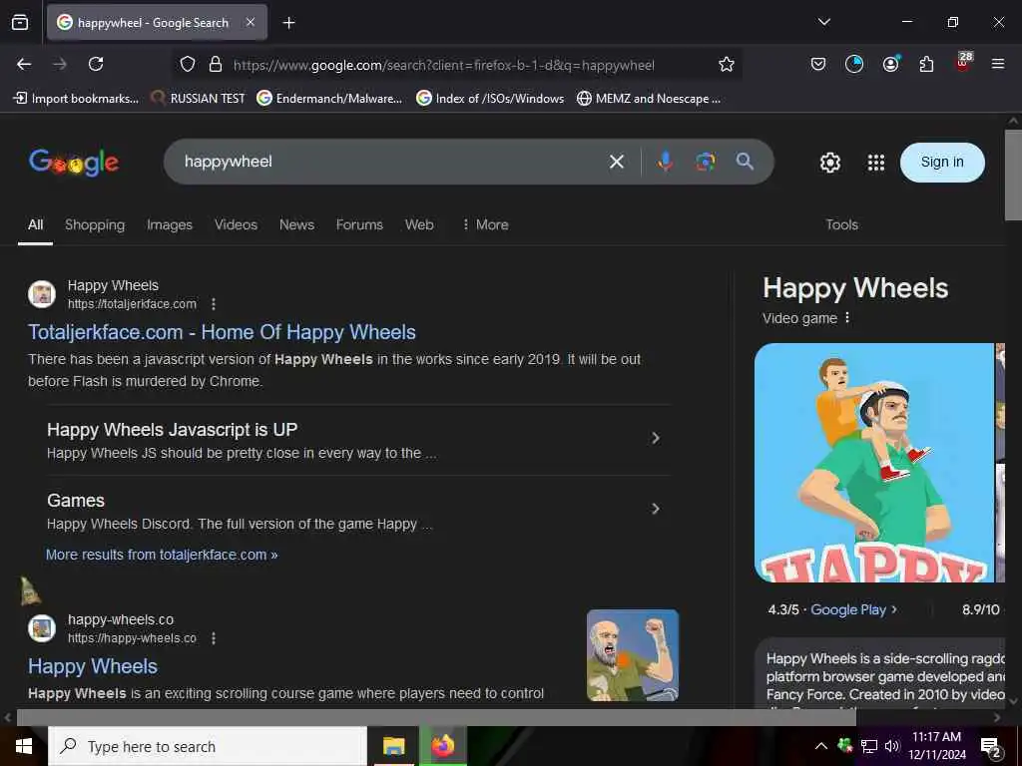Open options dots for totaljerkface.com result
The height and width of the screenshot is (766, 1022).
(214, 304)
